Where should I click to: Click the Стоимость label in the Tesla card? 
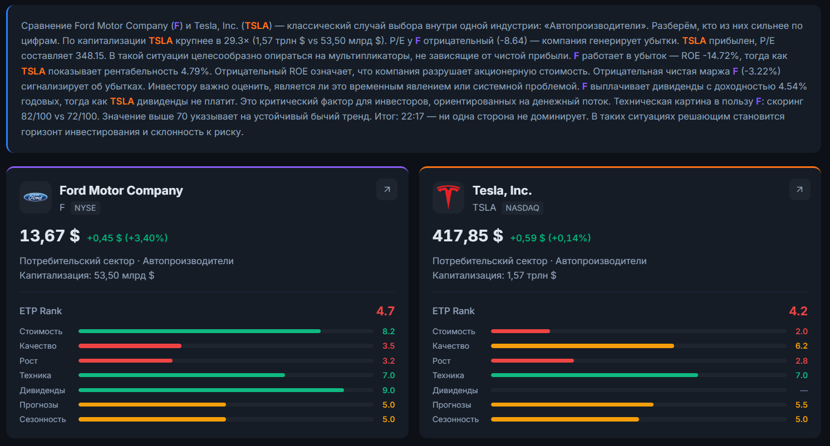coord(454,331)
